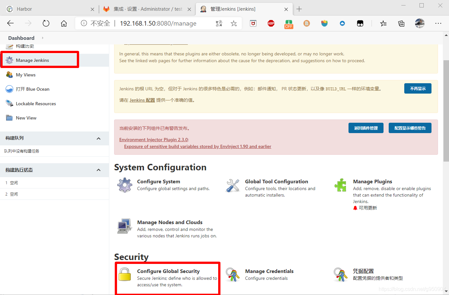Go back with the browser back arrow

click(x=10, y=23)
